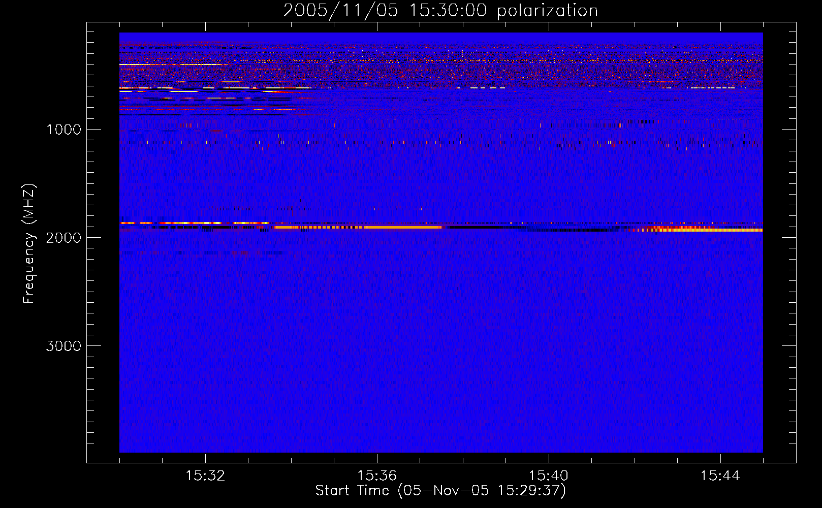Click the 'Start Time (05-Nov-05 15:29:37)' label

(440, 491)
